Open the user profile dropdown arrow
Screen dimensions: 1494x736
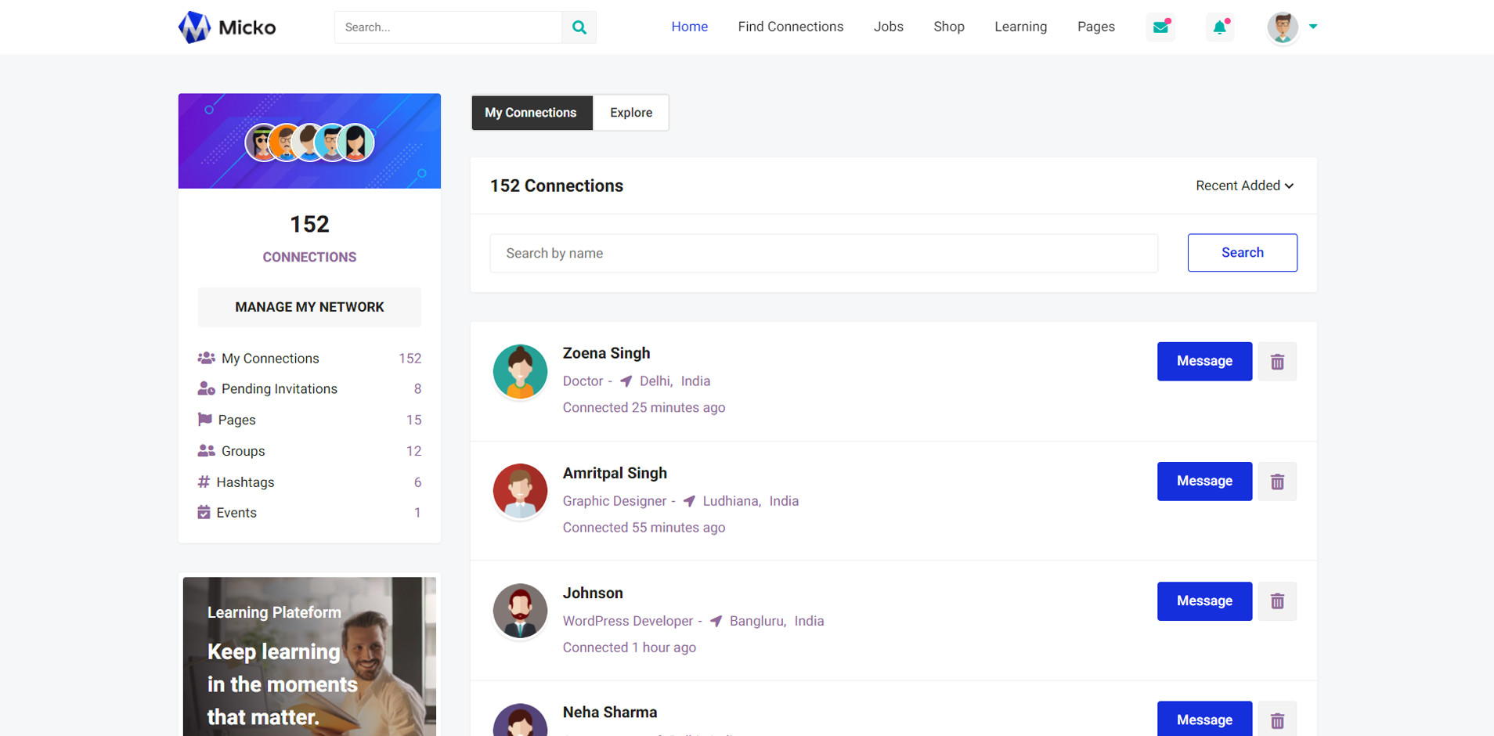tap(1313, 27)
